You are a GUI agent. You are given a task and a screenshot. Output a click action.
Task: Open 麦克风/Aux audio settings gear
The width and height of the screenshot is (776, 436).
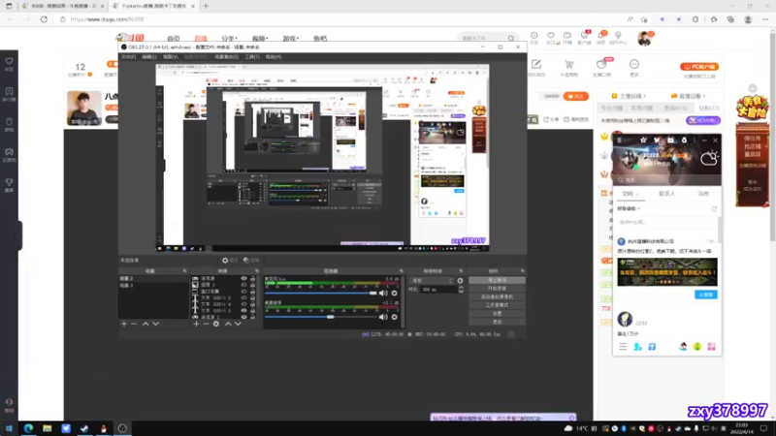(395, 294)
